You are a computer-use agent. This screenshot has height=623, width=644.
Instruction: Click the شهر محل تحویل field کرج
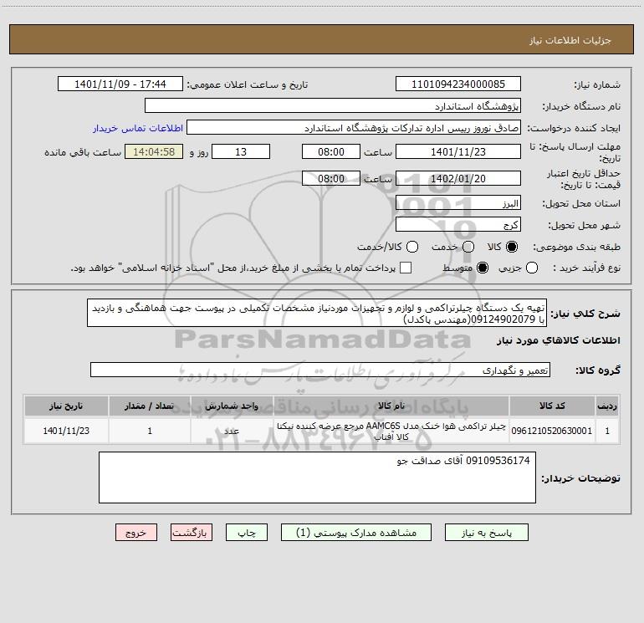click(458, 224)
